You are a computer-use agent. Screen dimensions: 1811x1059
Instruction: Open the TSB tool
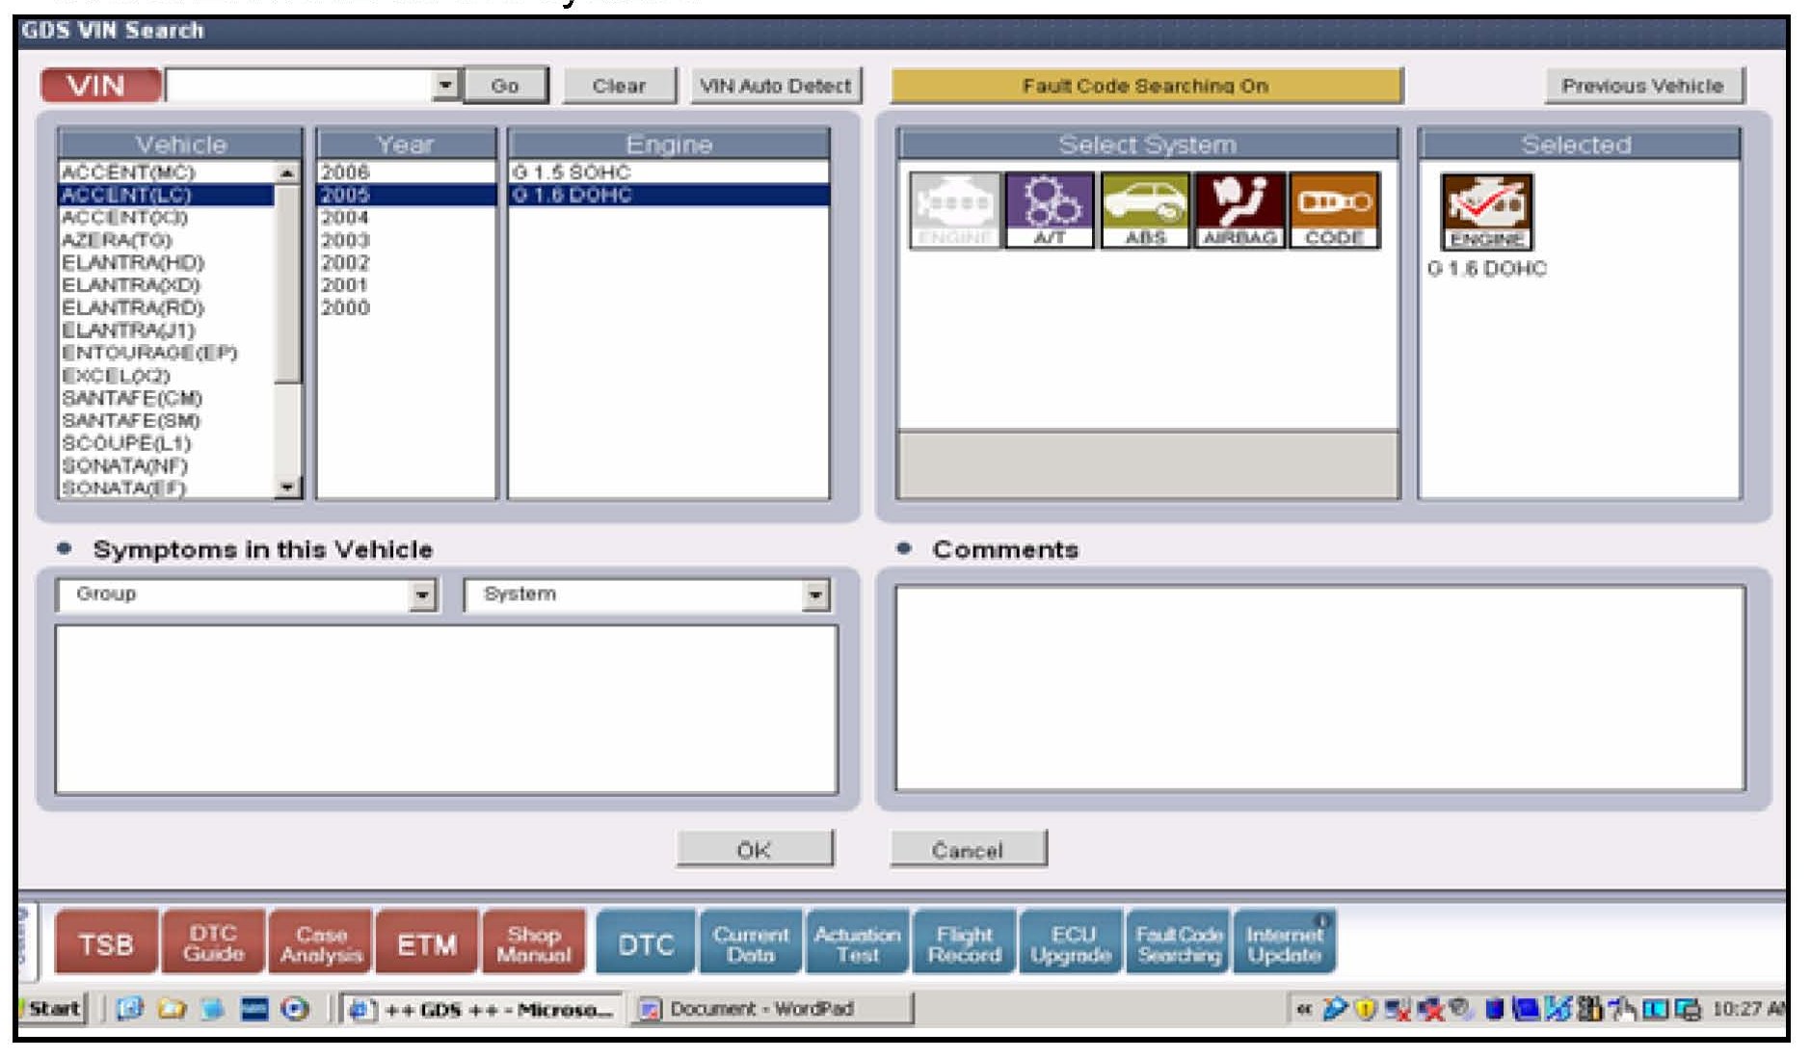pos(105,943)
